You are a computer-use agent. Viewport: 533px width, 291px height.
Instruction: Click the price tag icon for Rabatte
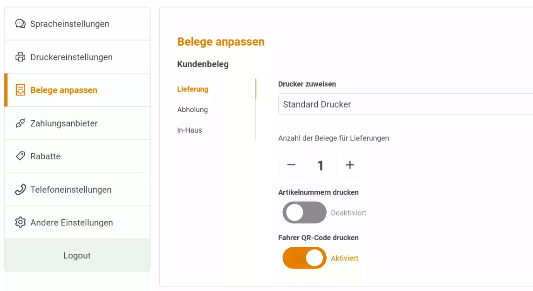[20, 156]
